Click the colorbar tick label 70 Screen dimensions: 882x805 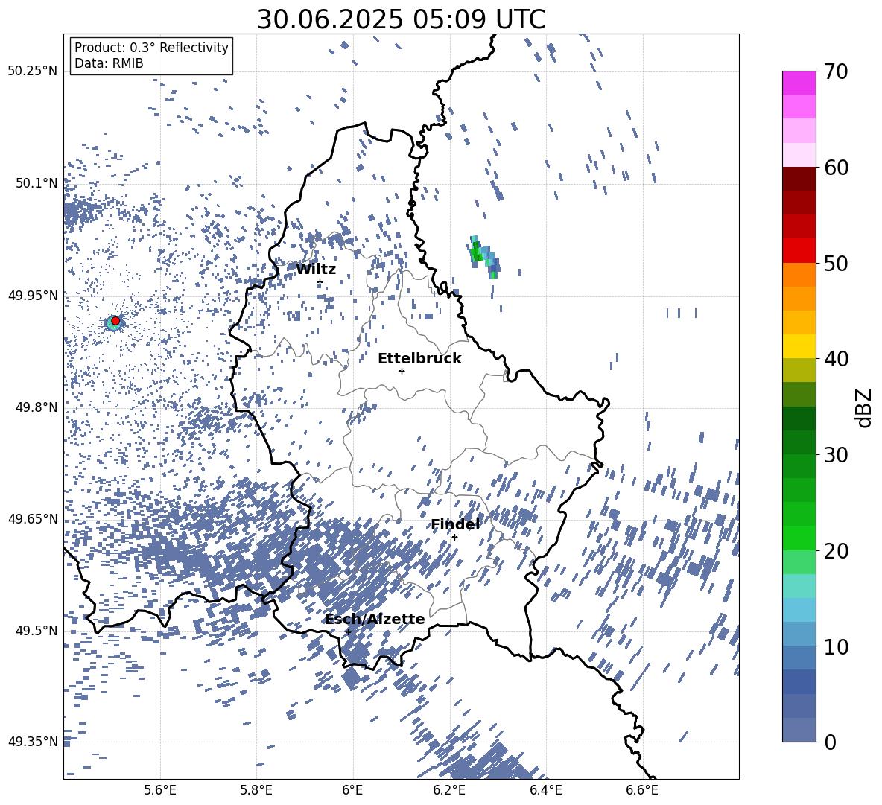(x=836, y=71)
